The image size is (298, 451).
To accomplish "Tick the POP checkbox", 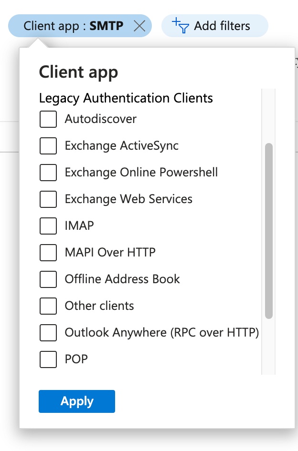I will (x=48, y=359).
